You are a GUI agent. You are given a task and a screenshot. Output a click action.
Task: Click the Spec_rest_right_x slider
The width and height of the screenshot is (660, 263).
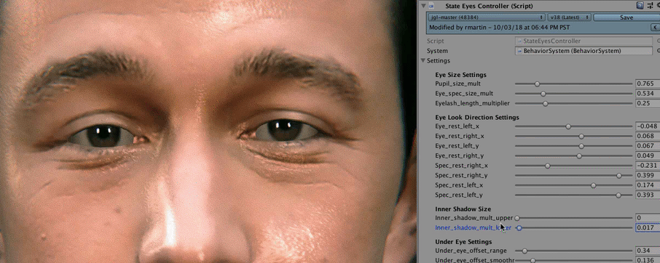coord(574,166)
